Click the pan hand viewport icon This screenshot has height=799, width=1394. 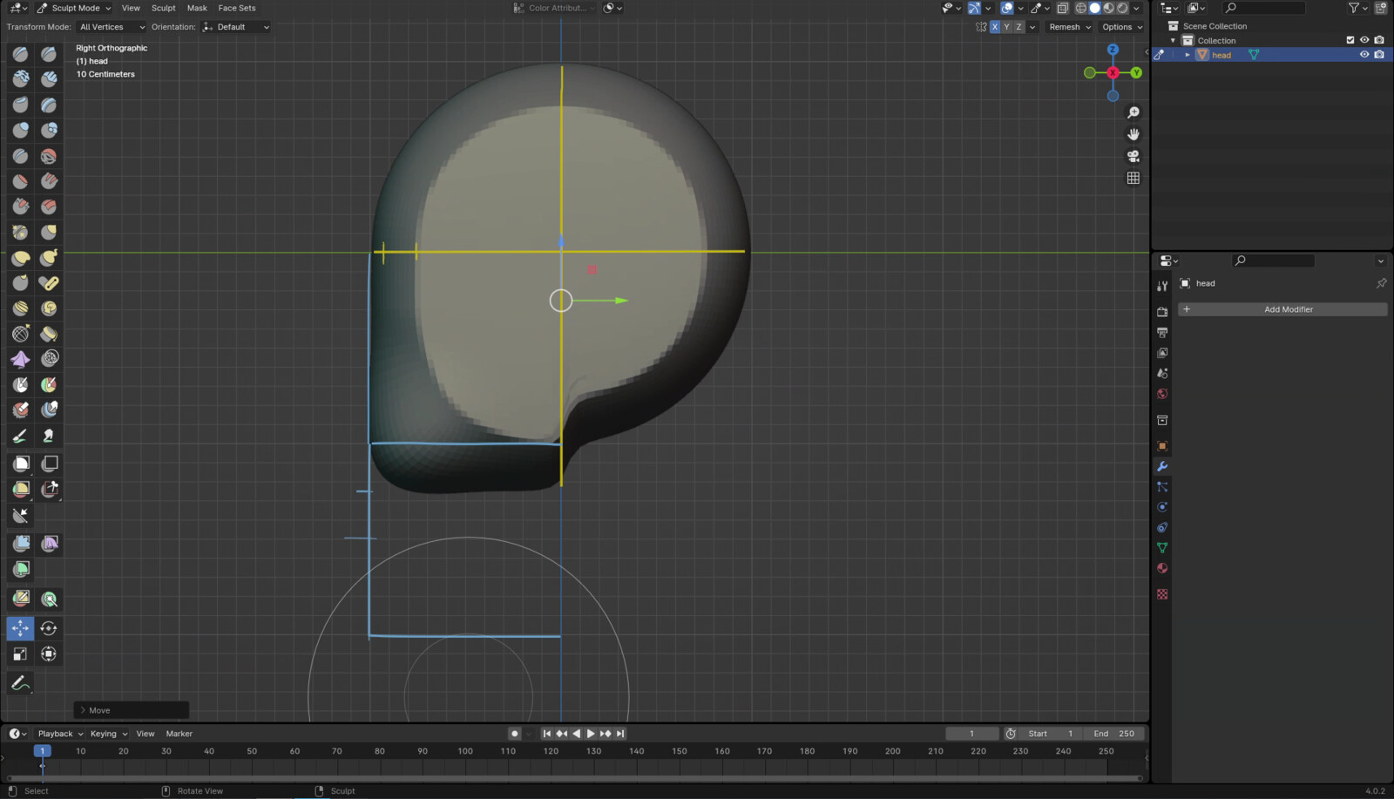(1133, 134)
